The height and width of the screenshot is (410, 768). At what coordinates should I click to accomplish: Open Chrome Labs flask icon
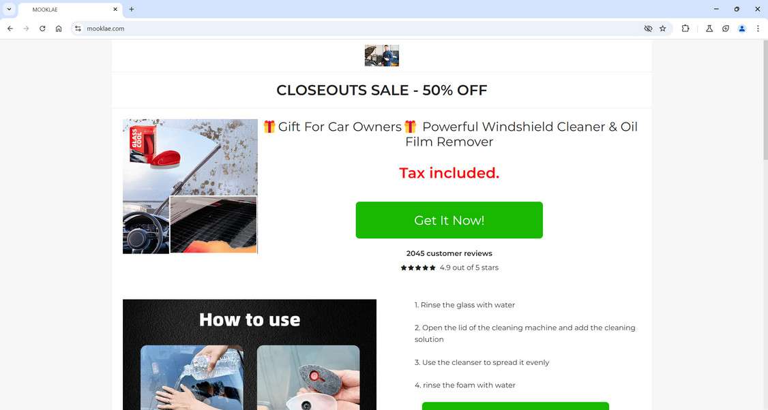[x=709, y=29]
